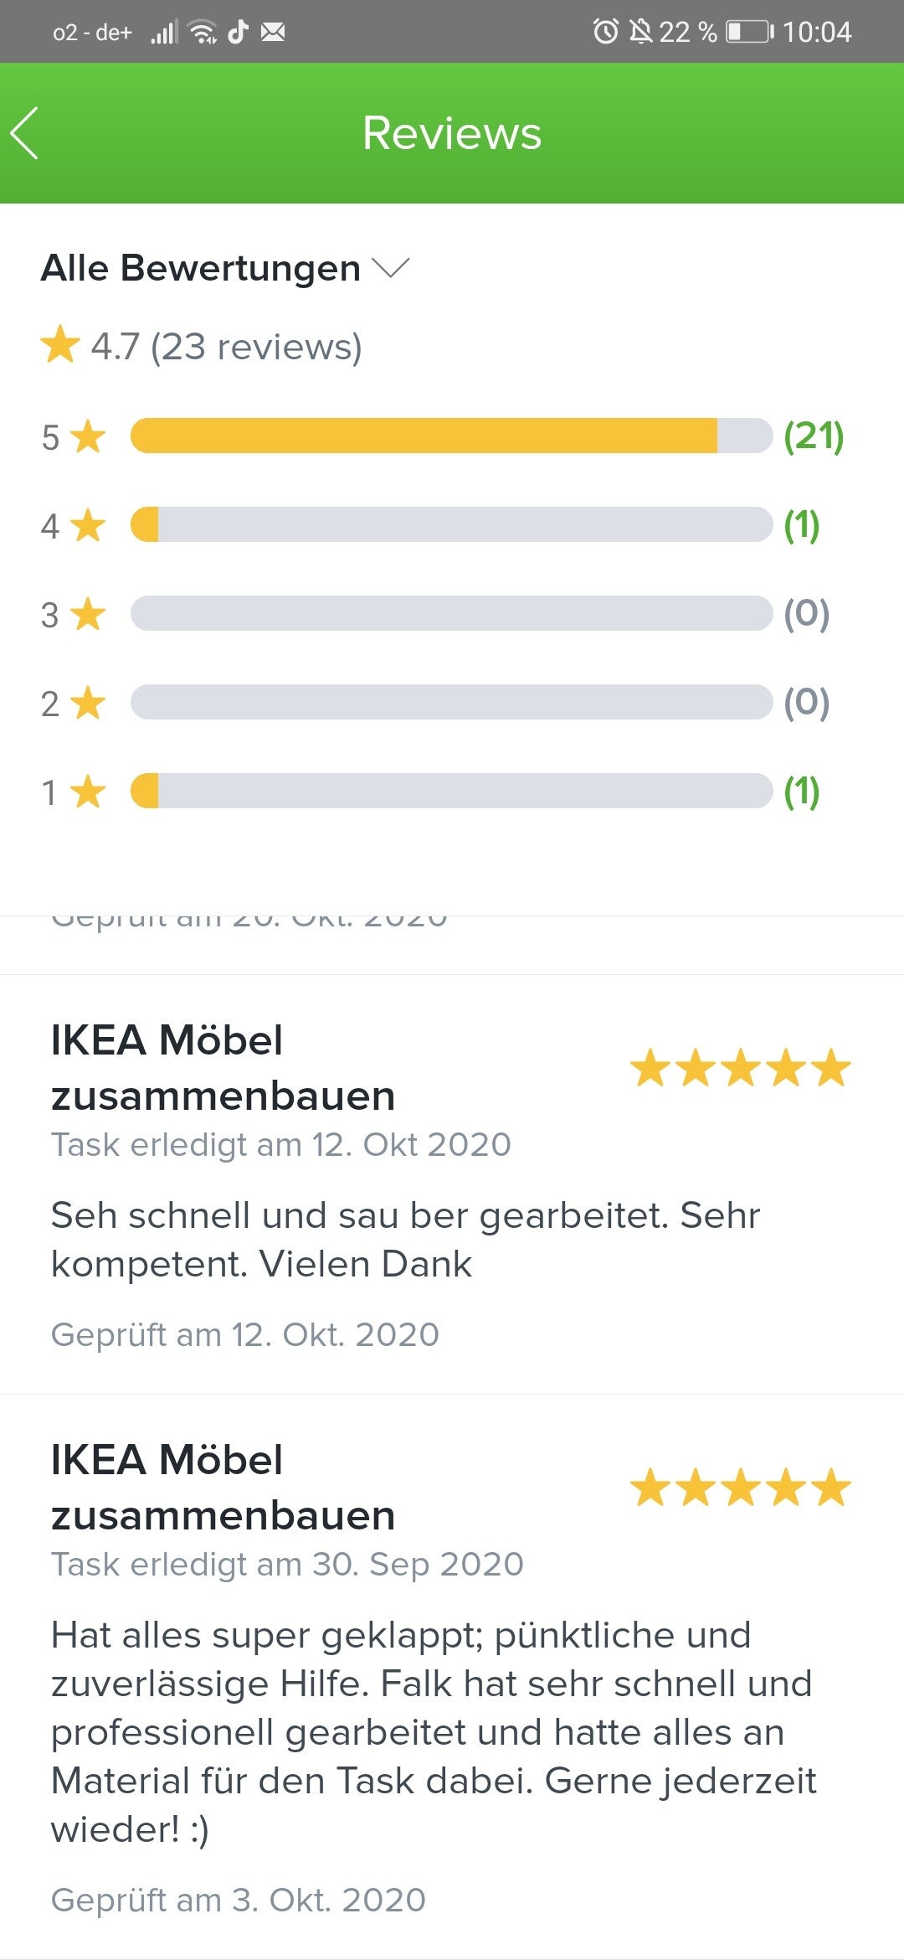
Task: Tap the (1) count for 4 stars
Action: 801,524
